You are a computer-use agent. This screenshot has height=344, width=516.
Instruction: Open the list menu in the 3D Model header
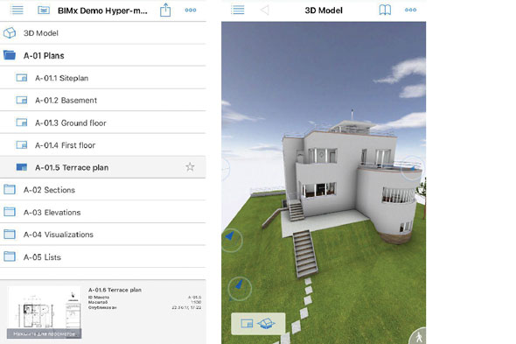pos(238,10)
